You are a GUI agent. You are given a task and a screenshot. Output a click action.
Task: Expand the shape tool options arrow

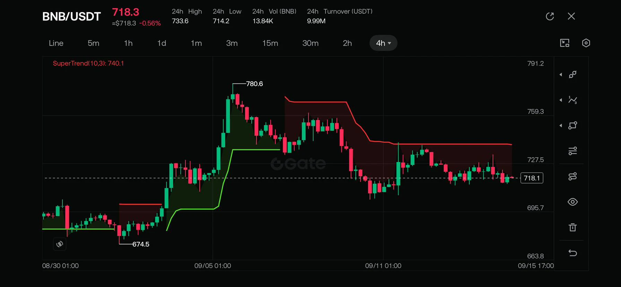(x=561, y=125)
